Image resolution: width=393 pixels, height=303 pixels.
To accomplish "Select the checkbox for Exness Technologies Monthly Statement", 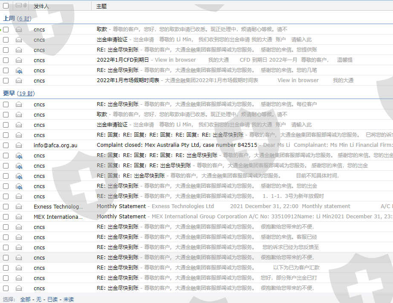I will 6,207.
